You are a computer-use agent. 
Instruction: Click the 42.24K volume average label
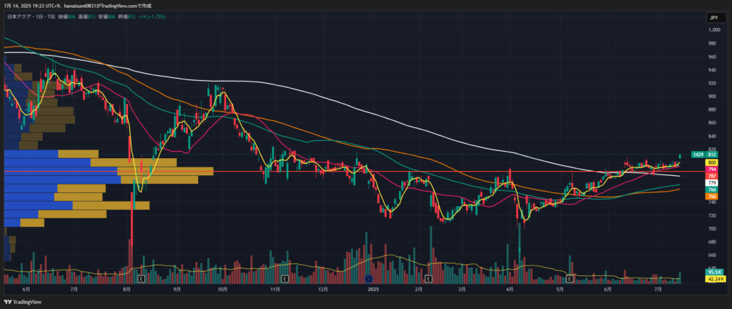716,279
